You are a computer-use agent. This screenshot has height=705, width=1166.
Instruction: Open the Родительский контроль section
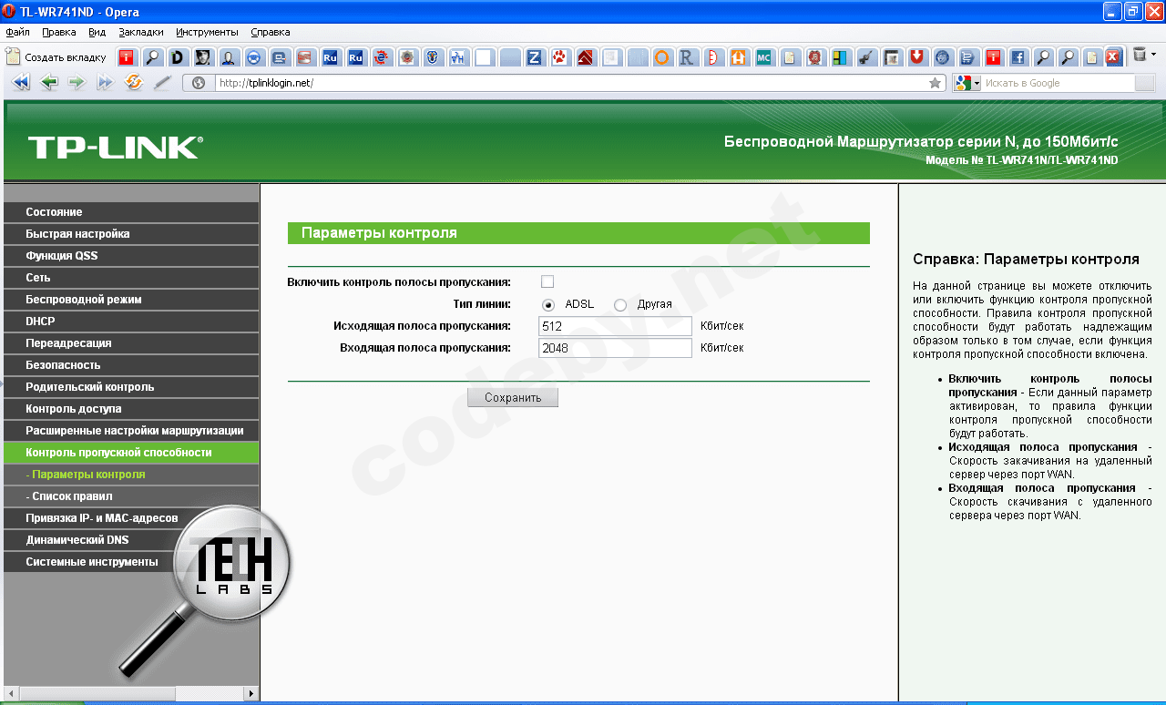[x=131, y=387]
